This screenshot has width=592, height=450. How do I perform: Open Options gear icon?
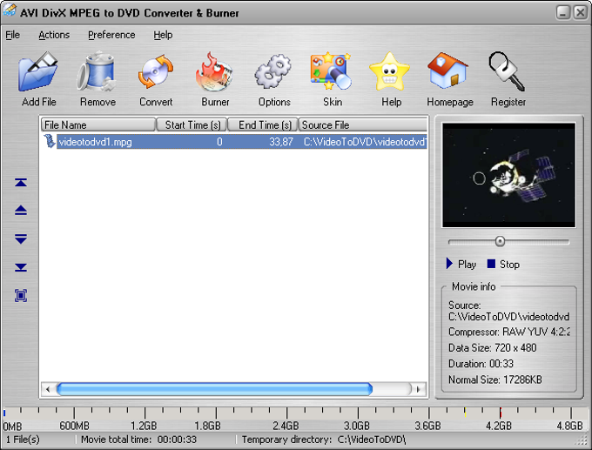click(x=273, y=71)
